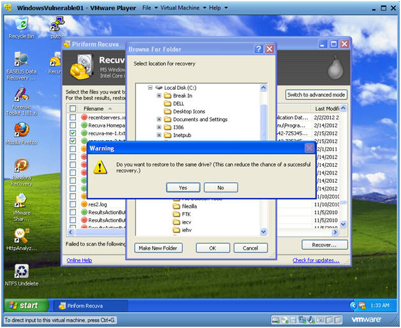Image resolution: width=401 pixels, height=328 pixels.
Task: Open VMware Shared folders icon
Action: click(x=22, y=208)
